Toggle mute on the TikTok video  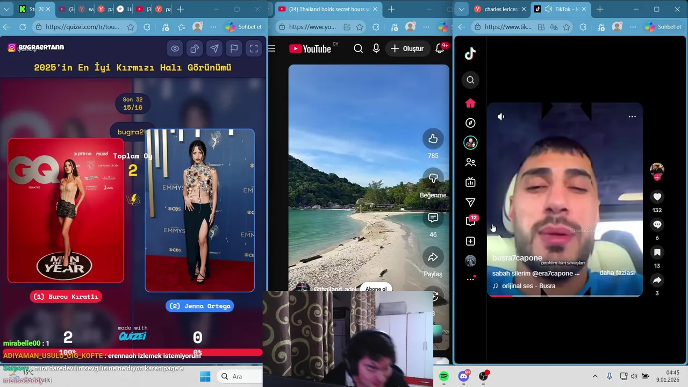click(x=501, y=117)
